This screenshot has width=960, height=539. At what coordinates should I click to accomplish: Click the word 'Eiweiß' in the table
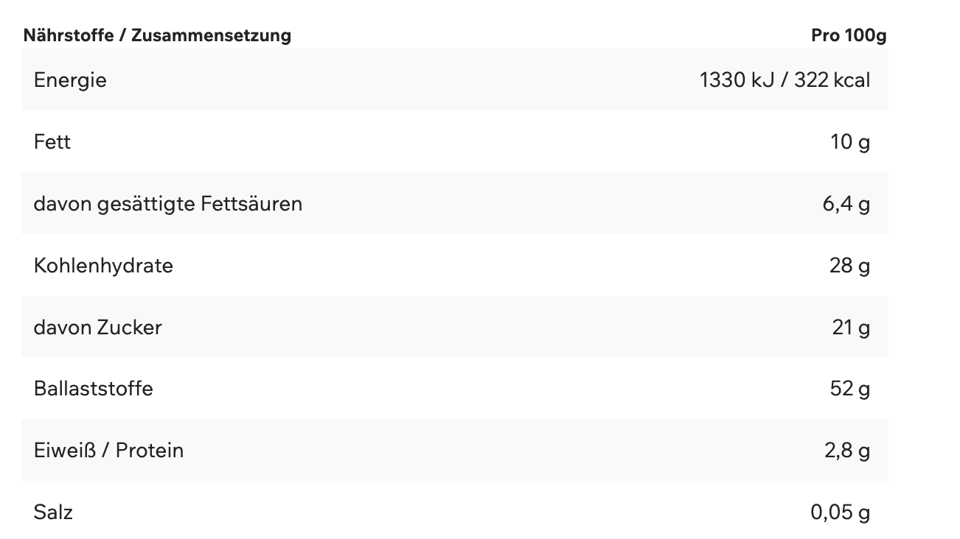click(x=61, y=450)
